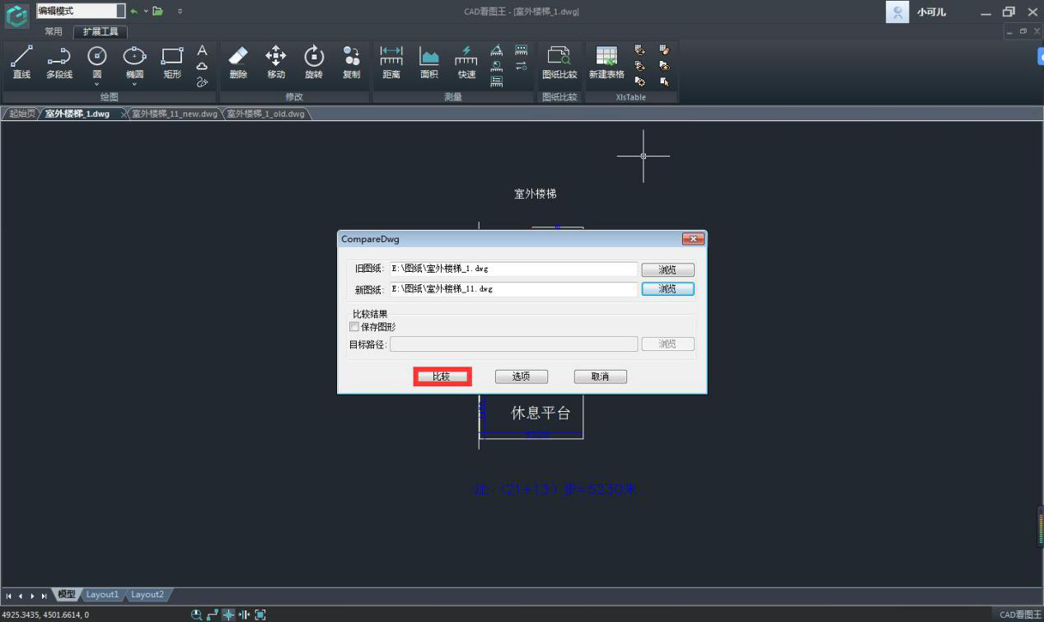This screenshot has height=622, width=1044.
Task: Select the 直线 line drawing tool
Action: [21, 63]
